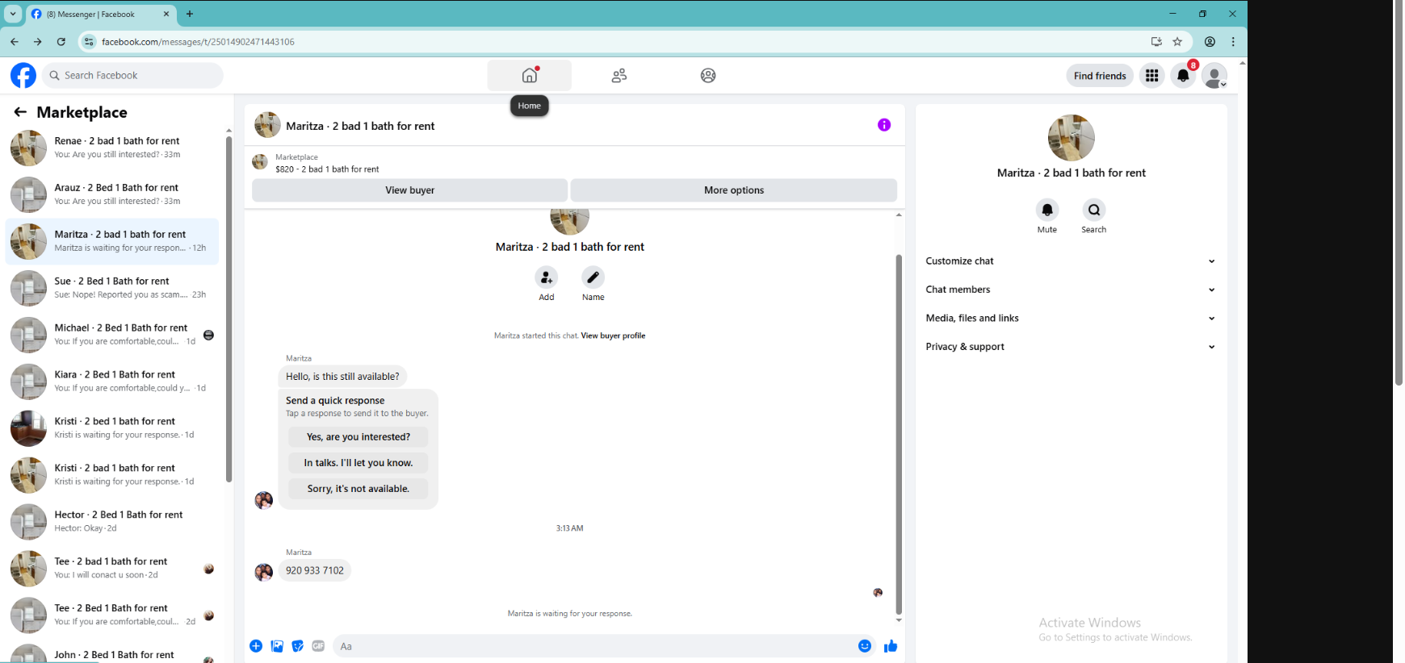The image size is (1405, 663).
Task: Click the chat messages scrollbar
Action: pos(899,435)
